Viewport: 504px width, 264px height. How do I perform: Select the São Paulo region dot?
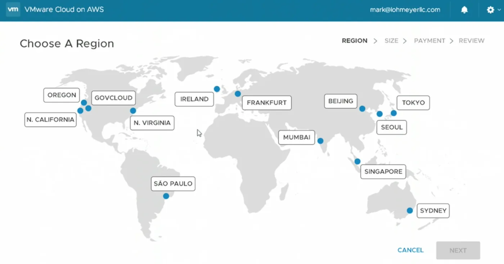166,196
